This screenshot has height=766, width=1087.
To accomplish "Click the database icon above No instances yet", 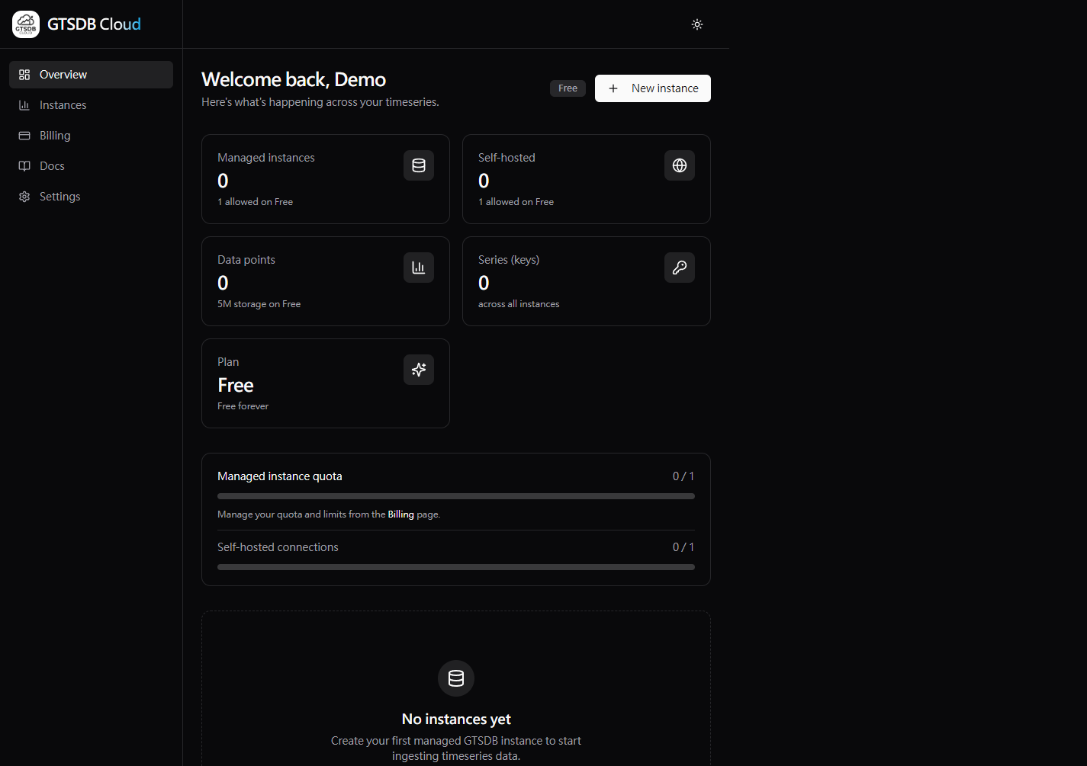I will [456, 678].
